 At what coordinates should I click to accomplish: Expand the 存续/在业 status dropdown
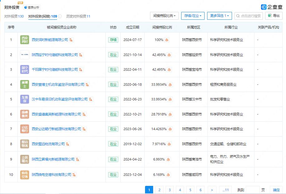click(193, 16)
